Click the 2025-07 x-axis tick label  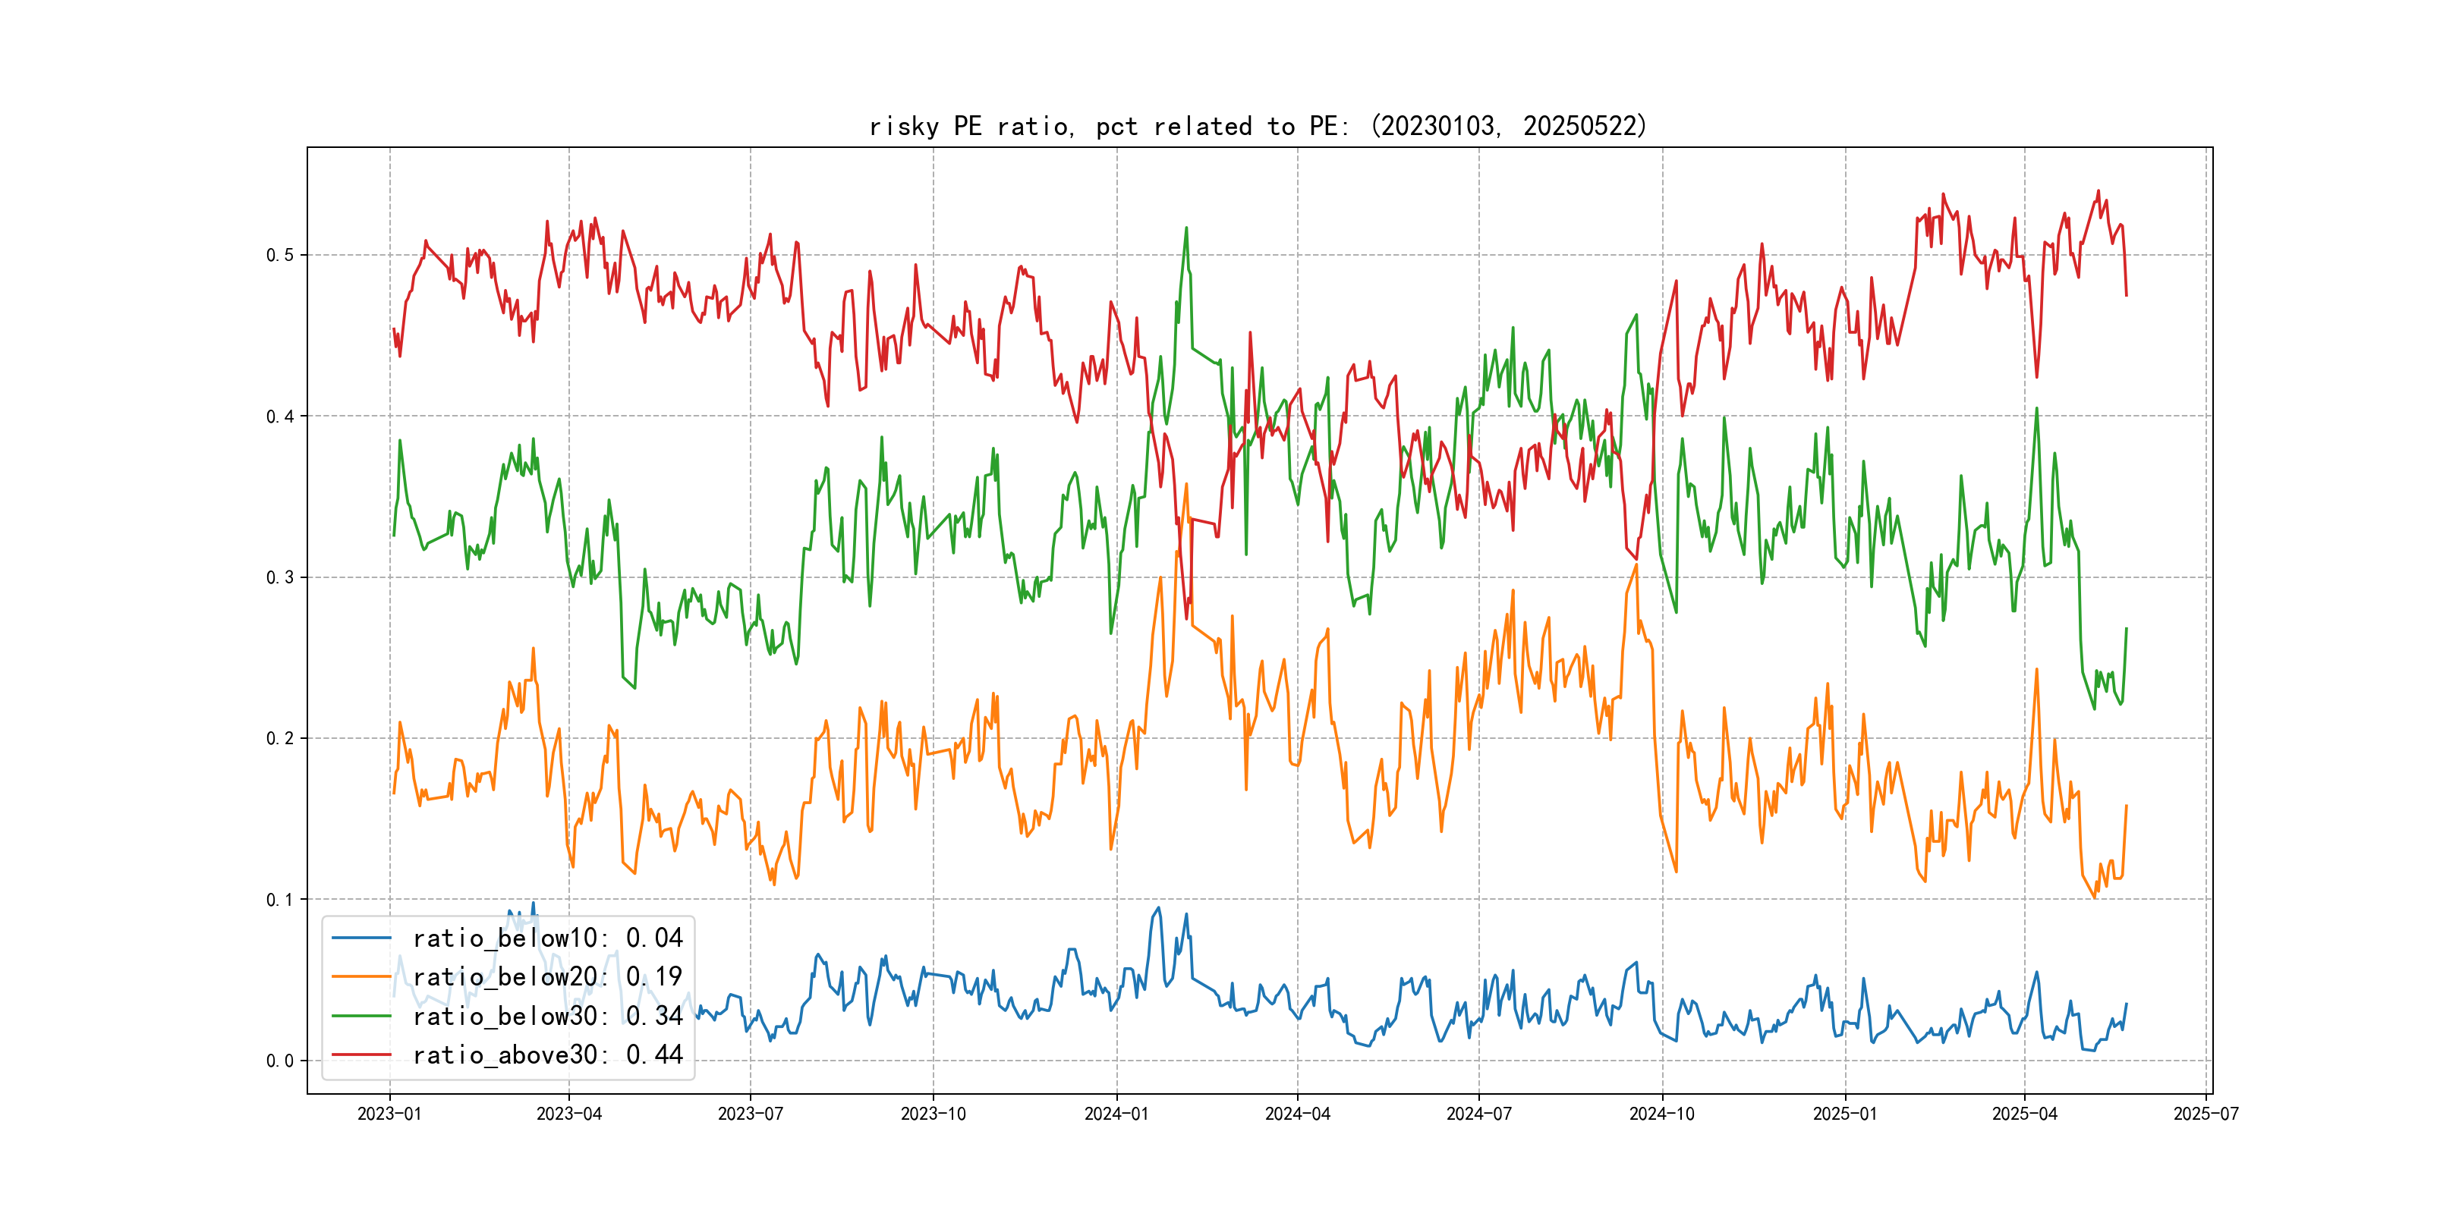[x=2205, y=1114]
